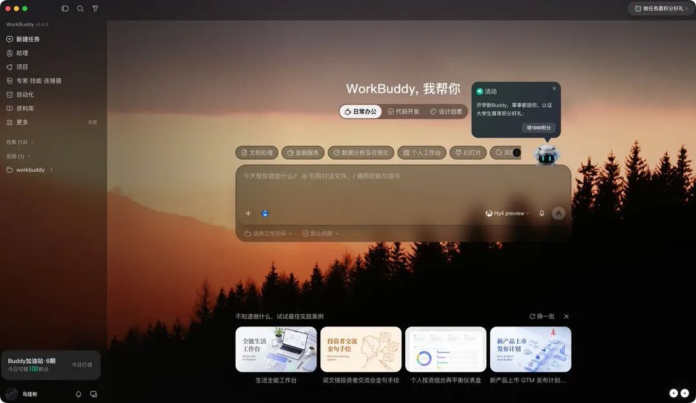Image resolution: width=696 pixels, height=403 pixels.
Task: Switch to the 代码开发 tab
Action: [x=403, y=112]
